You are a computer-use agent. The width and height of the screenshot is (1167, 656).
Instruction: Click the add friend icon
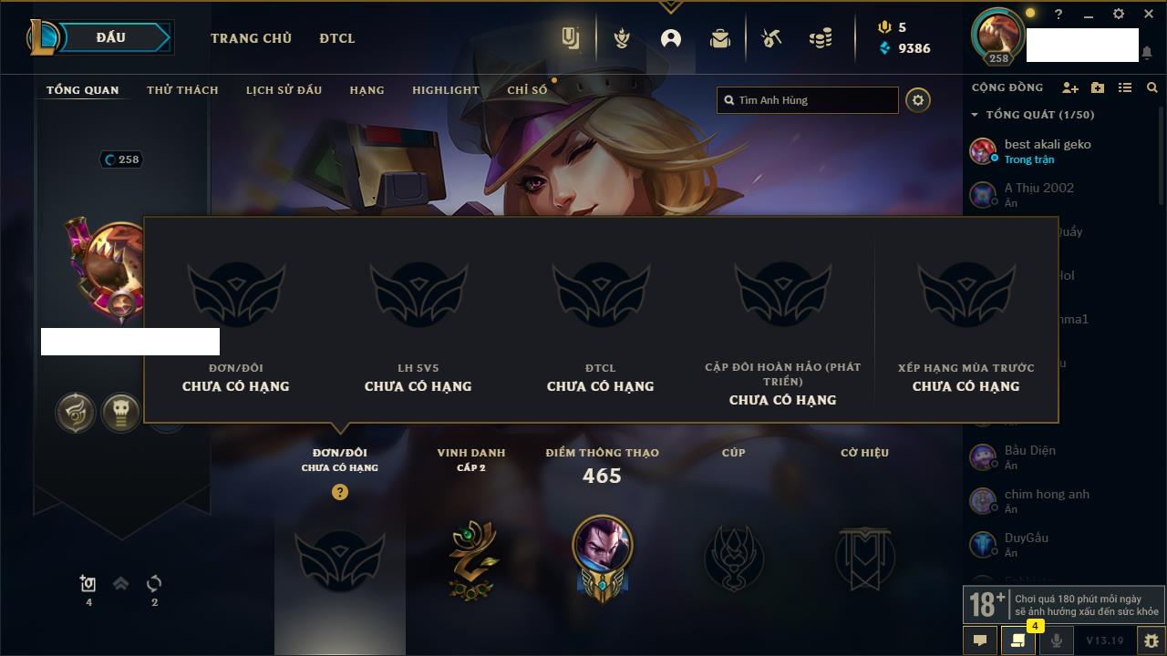[x=1070, y=87]
